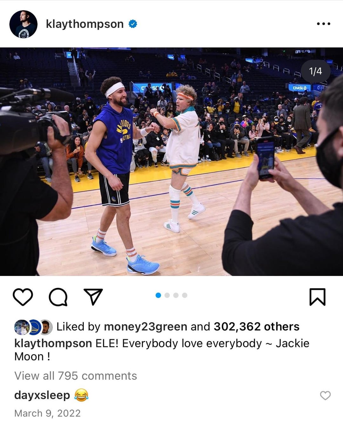Tap the liker avatars next to Liked by

tap(33, 327)
